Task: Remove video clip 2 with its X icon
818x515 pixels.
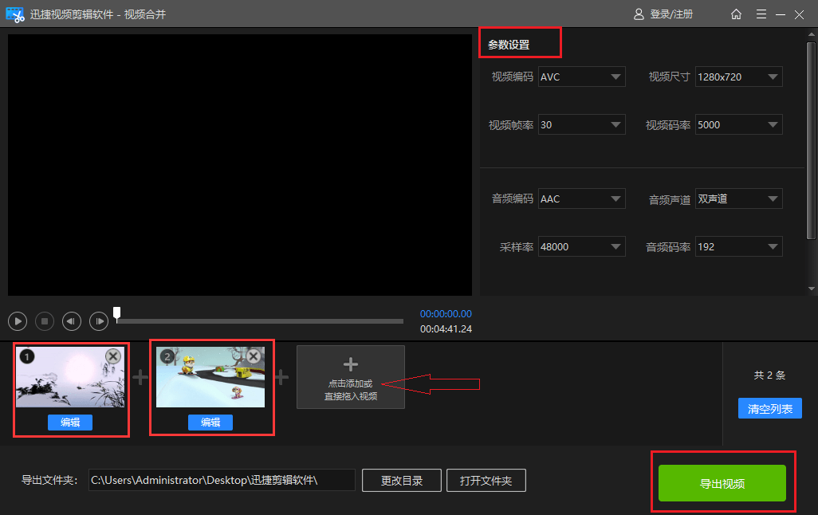Action: point(254,356)
